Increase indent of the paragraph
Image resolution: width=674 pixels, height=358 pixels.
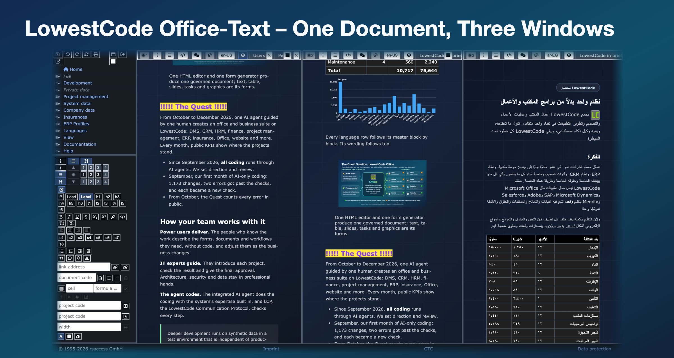pos(88,251)
